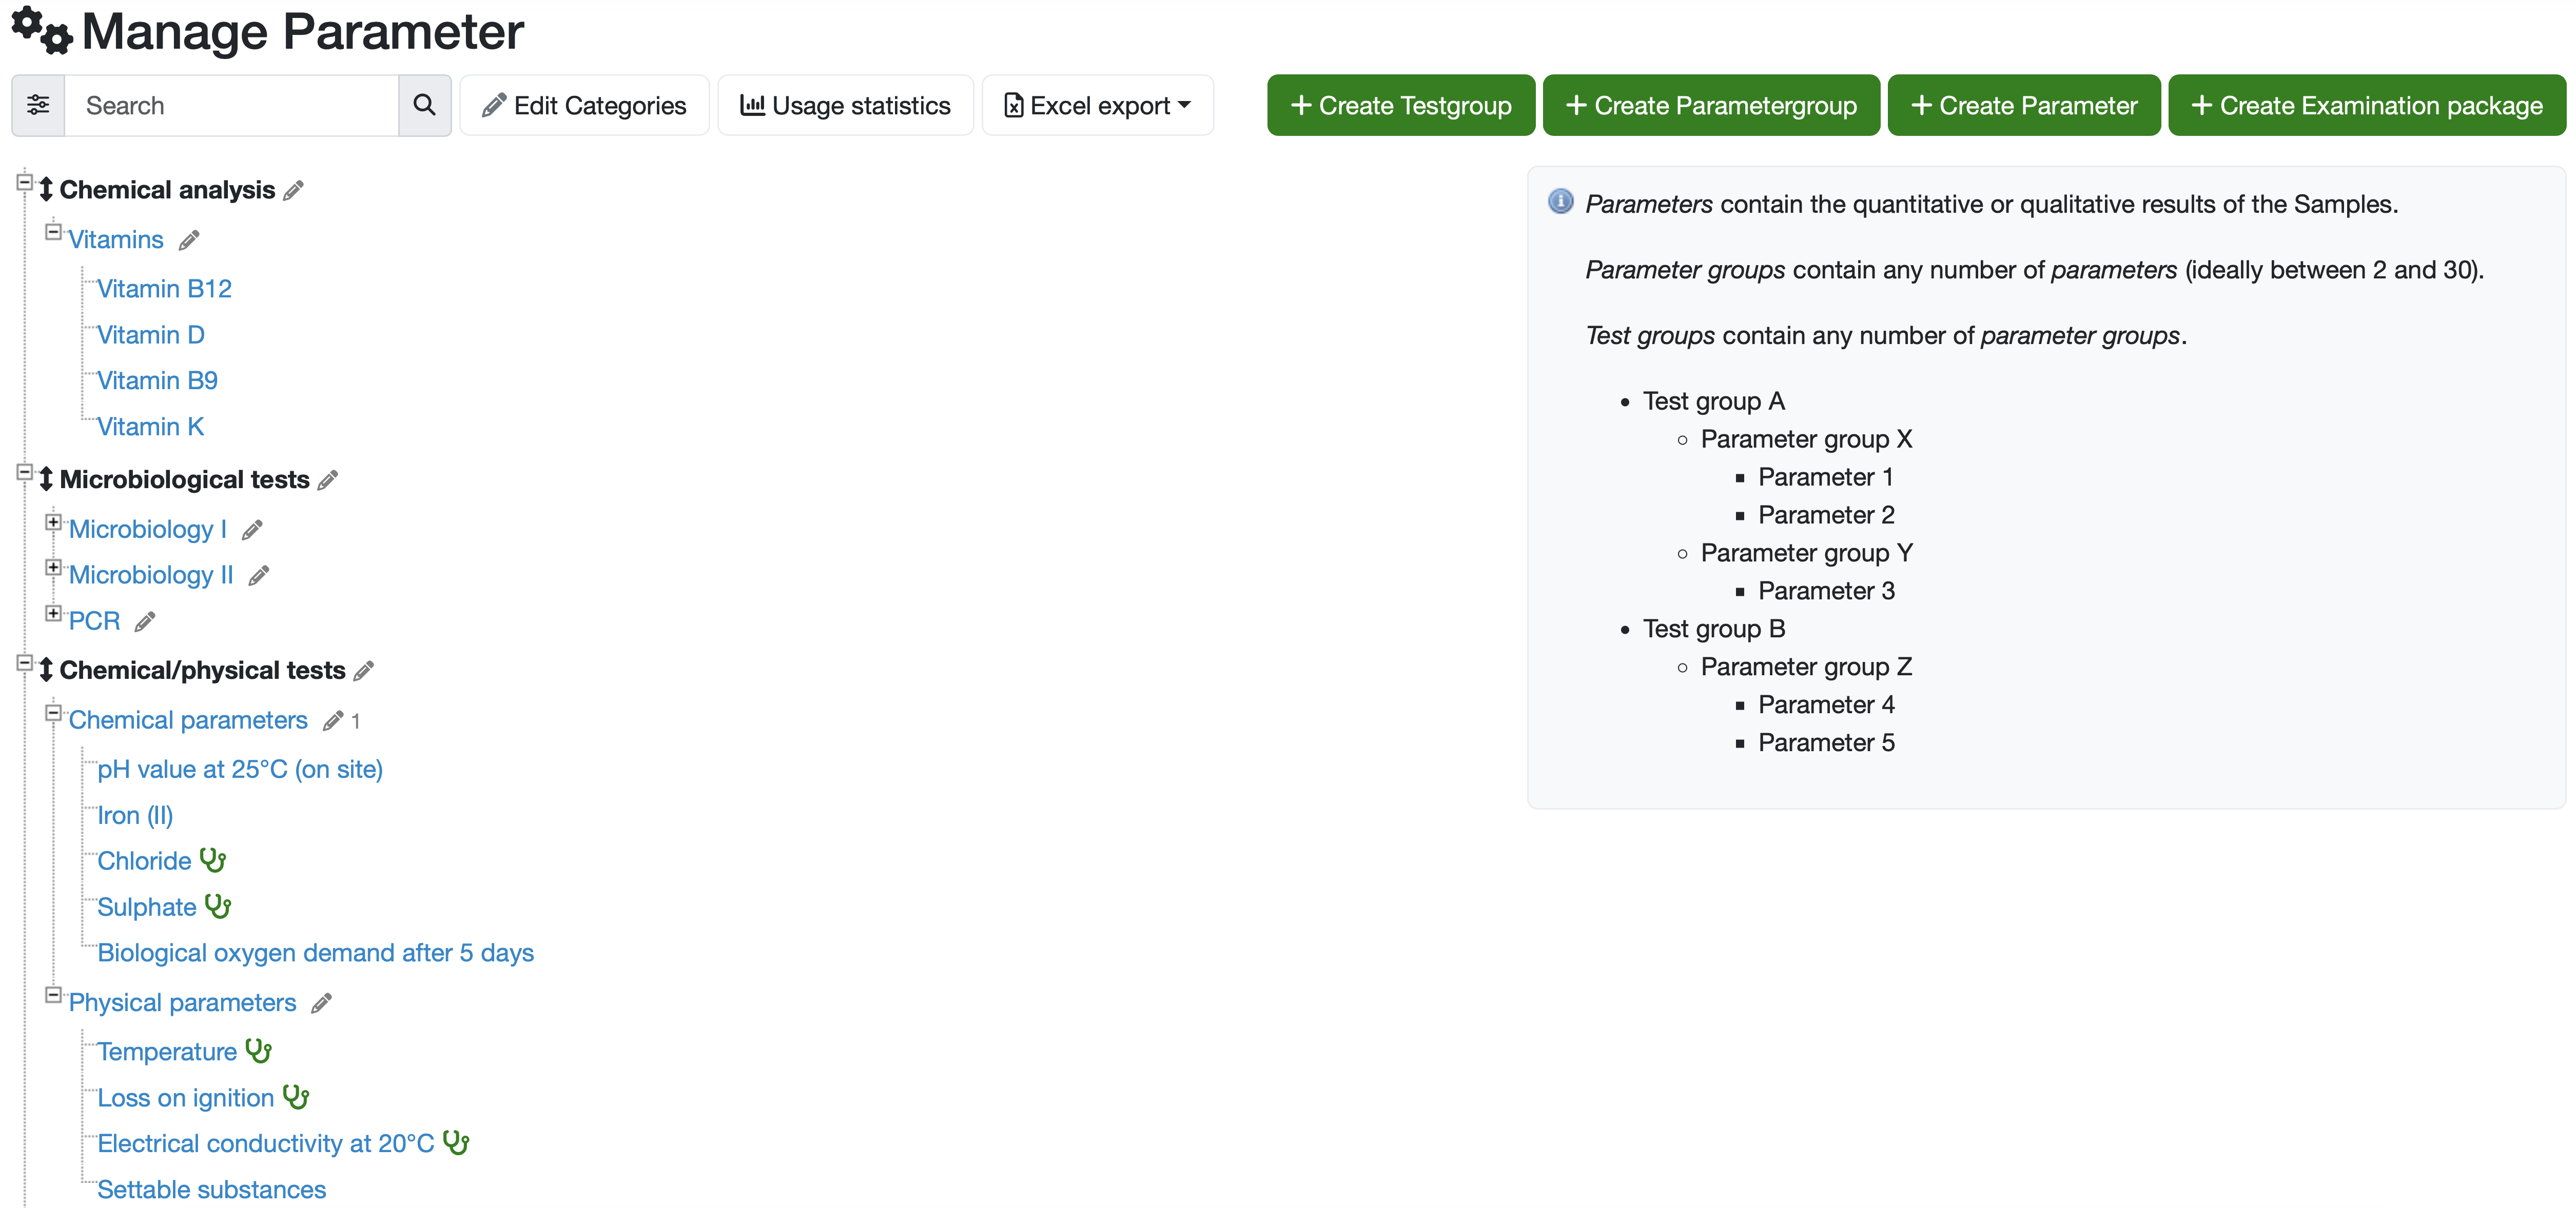The image size is (2576, 1208).
Task: Open the search filter options icon
Action: 38,105
